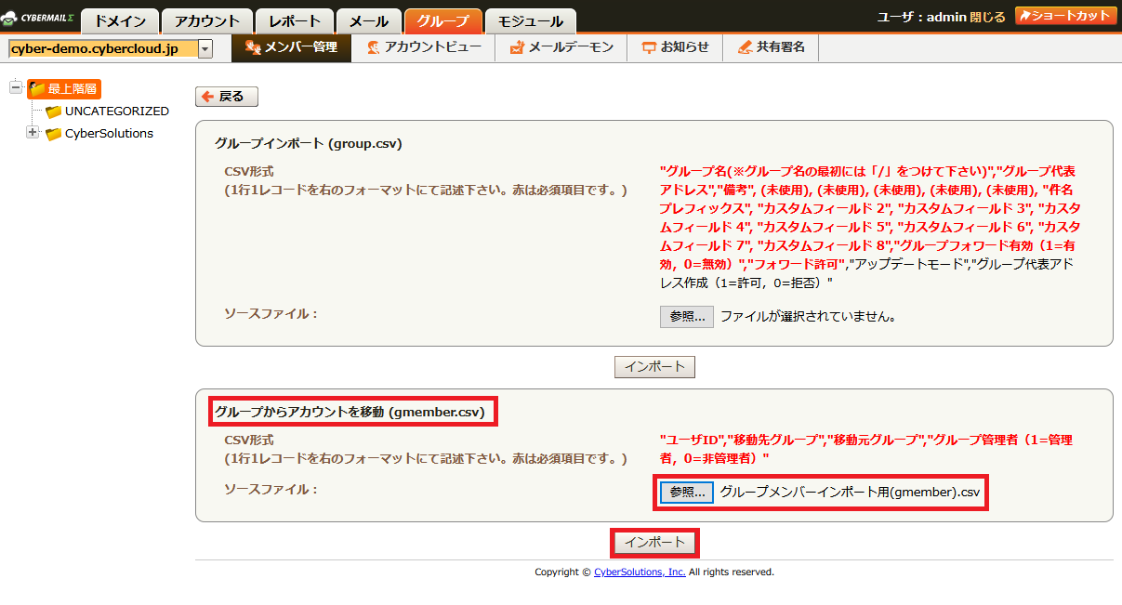Screen dimensions: 1122x605
Task: Open メンバー管理 submenu
Action: [x=291, y=47]
